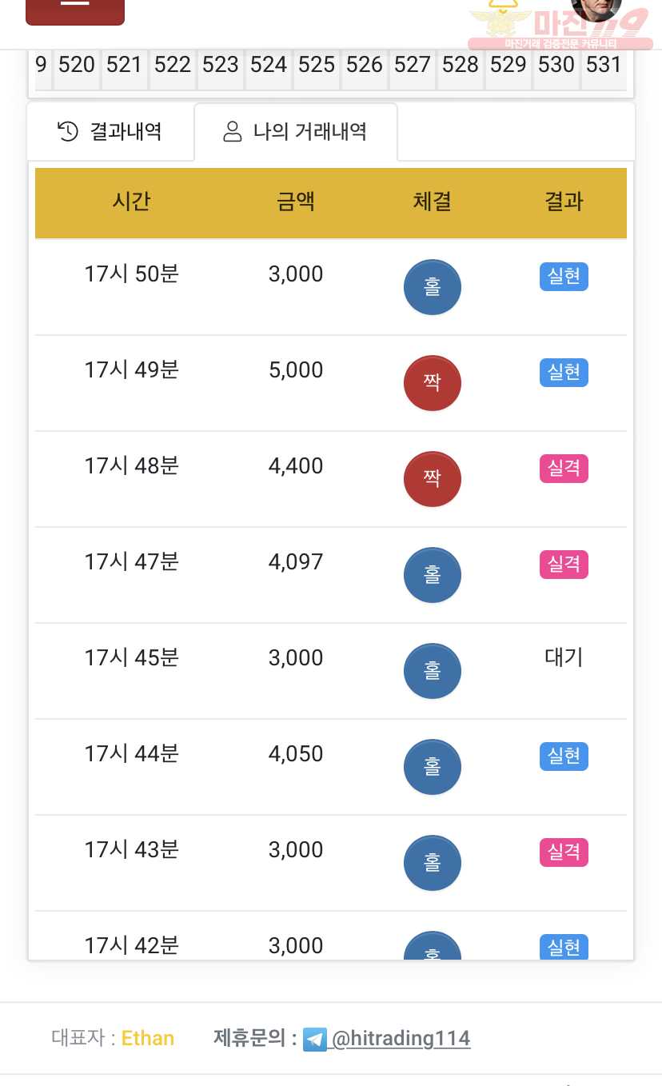The height and width of the screenshot is (1086, 662).
Task: Click the red 짝 circle for 17시 48분
Action: point(433,479)
